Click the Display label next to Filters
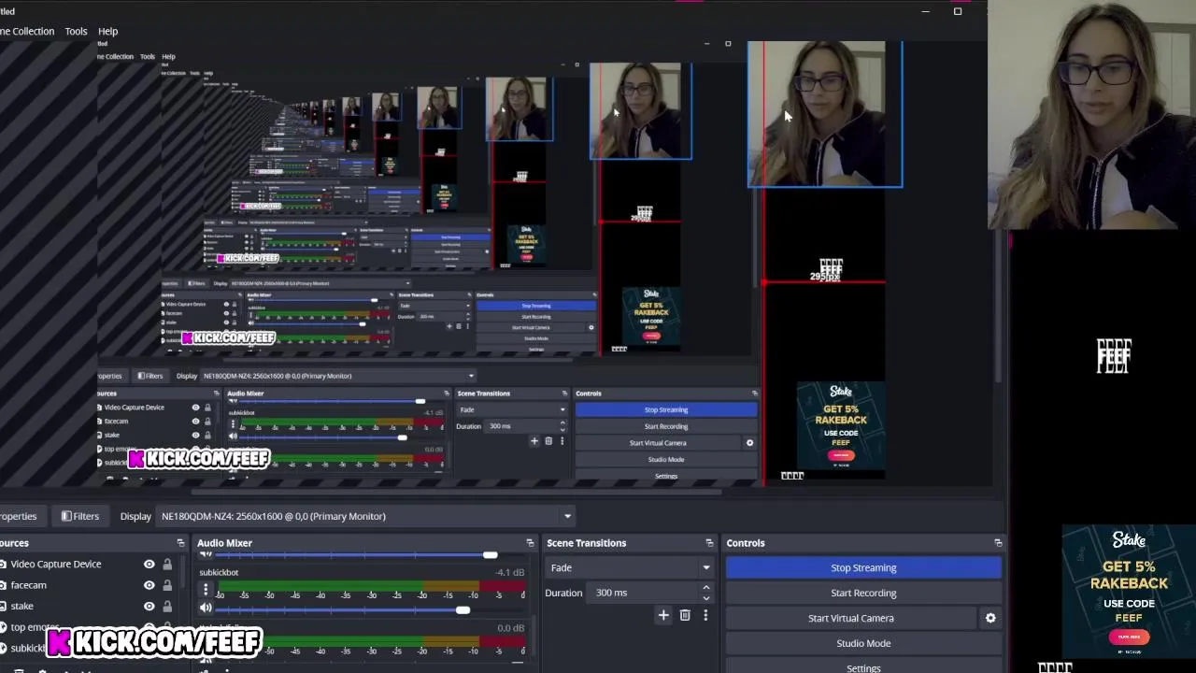The image size is (1196, 673). [x=135, y=516]
